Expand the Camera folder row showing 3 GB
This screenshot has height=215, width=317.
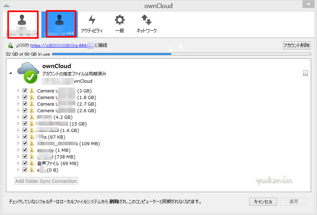click(18, 90)
